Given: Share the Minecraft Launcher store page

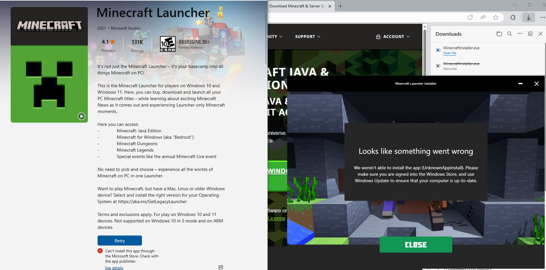Looking at the screenshot, I should tap(221, 267).
